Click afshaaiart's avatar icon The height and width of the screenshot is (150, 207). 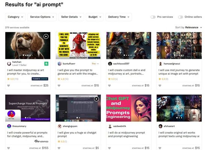[x=160, y=126]
